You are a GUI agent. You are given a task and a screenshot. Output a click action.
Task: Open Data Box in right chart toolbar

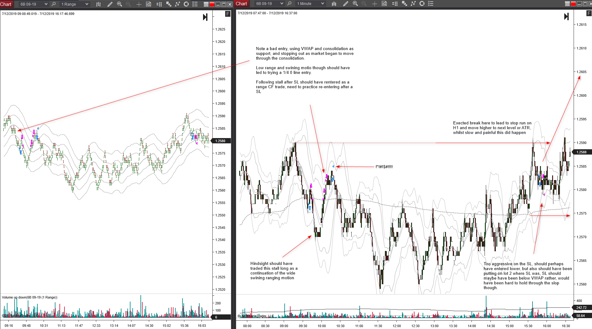coord(384,4)
